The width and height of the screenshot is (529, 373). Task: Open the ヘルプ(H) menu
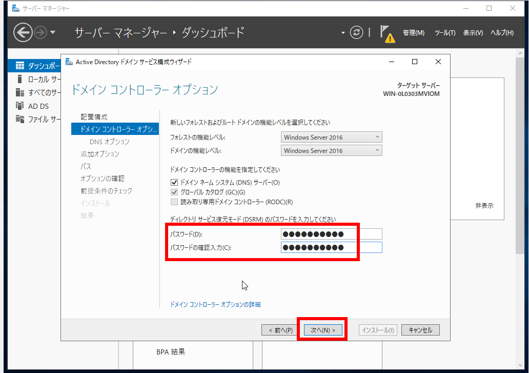click(502, 33)
